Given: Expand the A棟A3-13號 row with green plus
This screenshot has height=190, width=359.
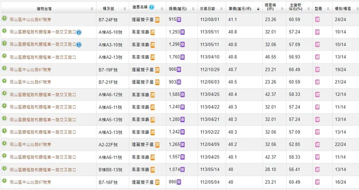Looking at the screenshot, I should pyautogui.click(x=4, y=131).
